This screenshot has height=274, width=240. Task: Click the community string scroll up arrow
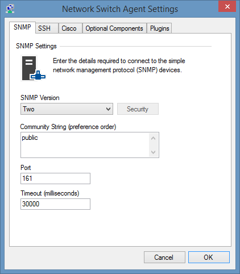154,138
